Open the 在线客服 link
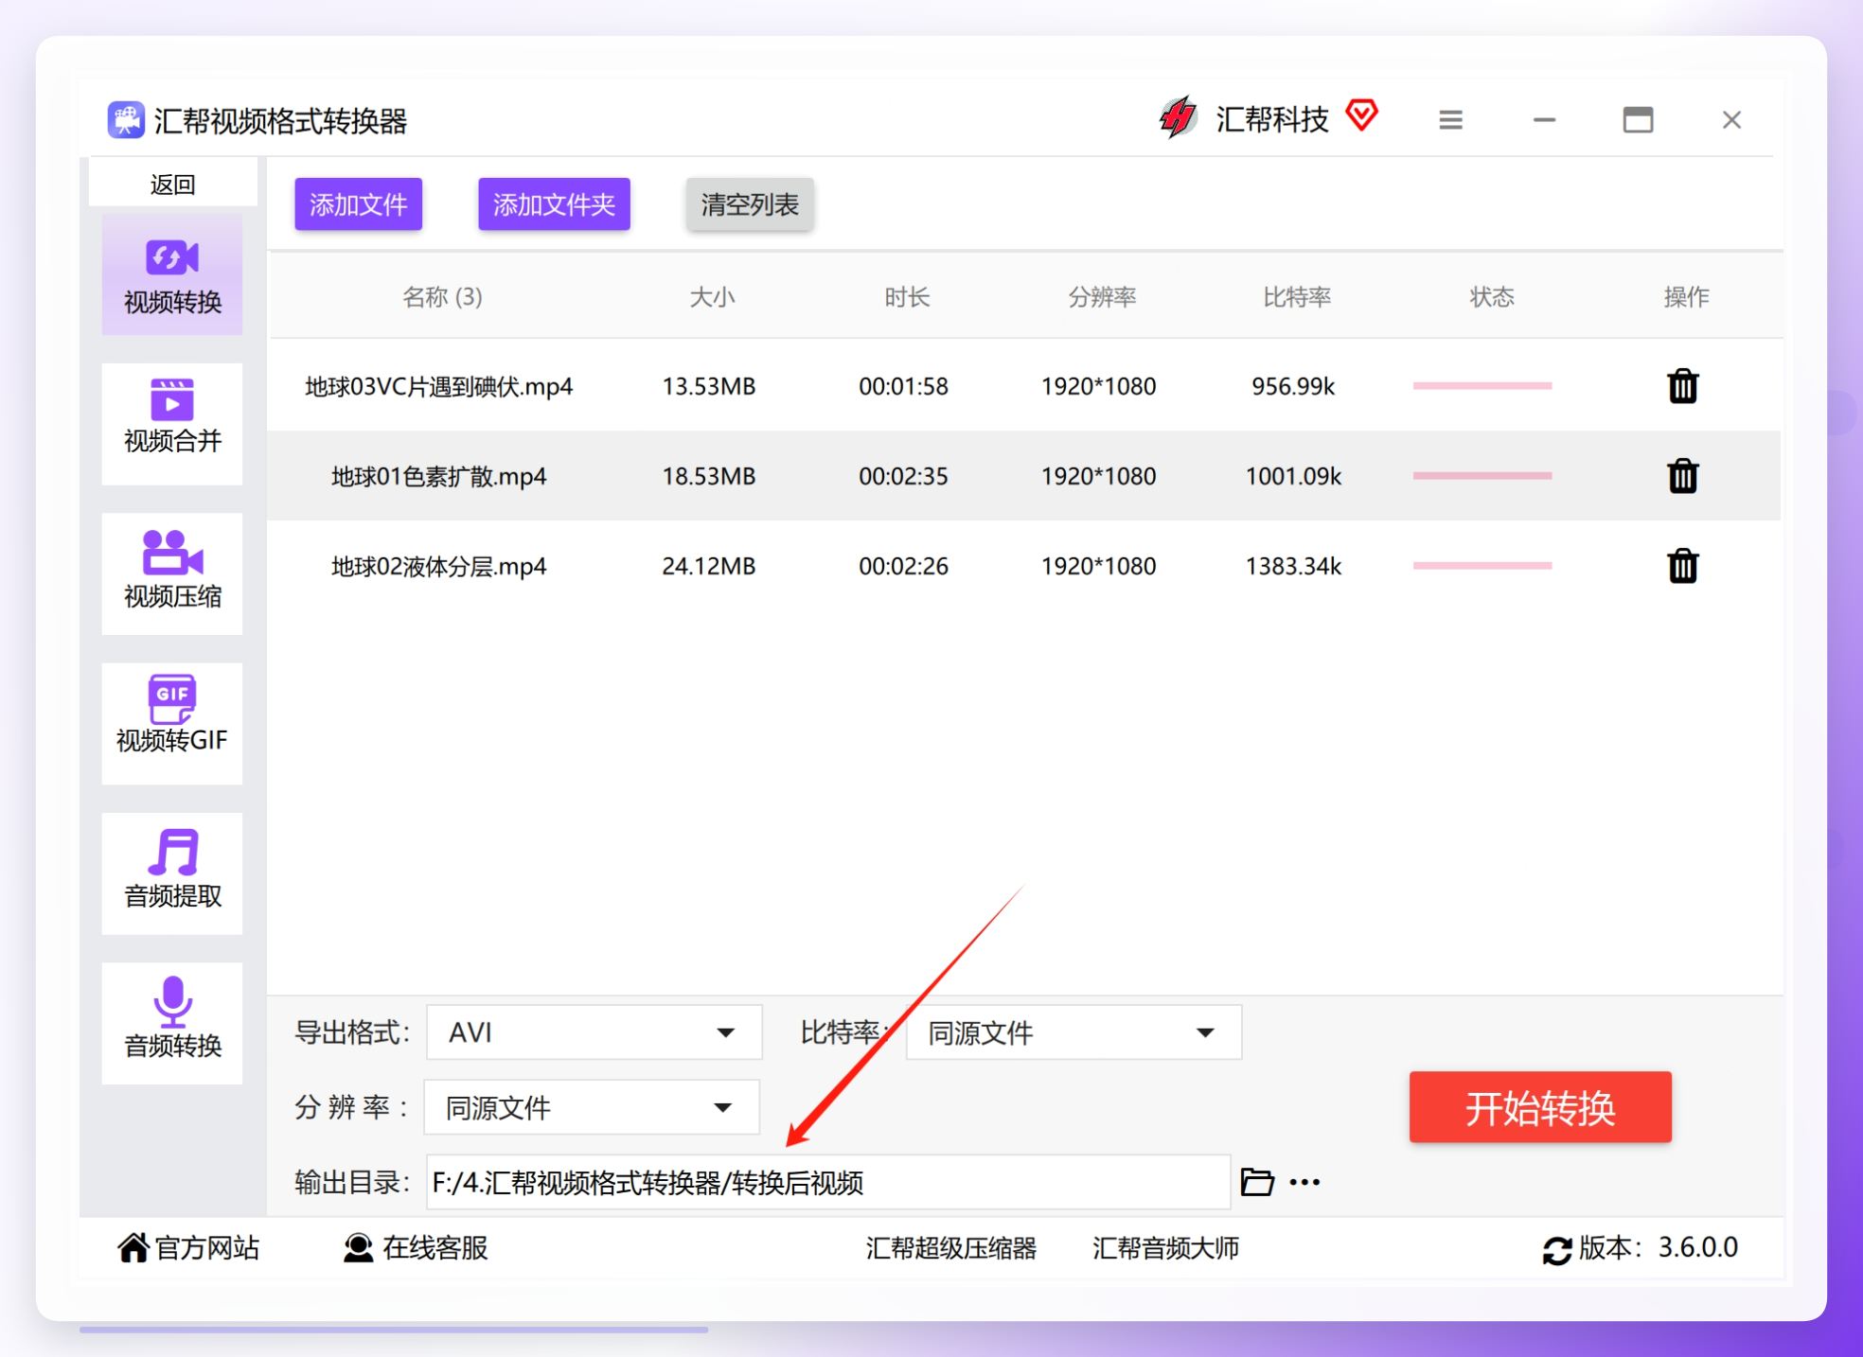 [x=435, y=1248]
